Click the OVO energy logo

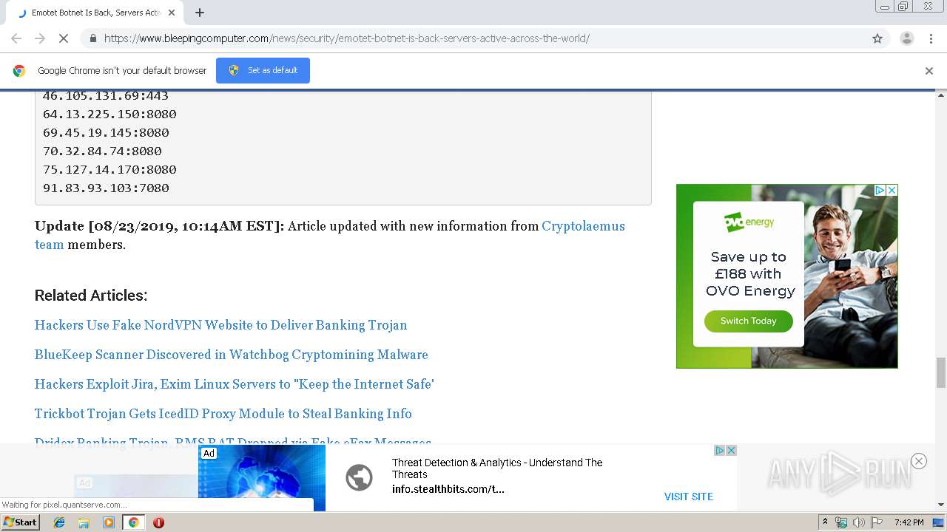tap(749, 222)
